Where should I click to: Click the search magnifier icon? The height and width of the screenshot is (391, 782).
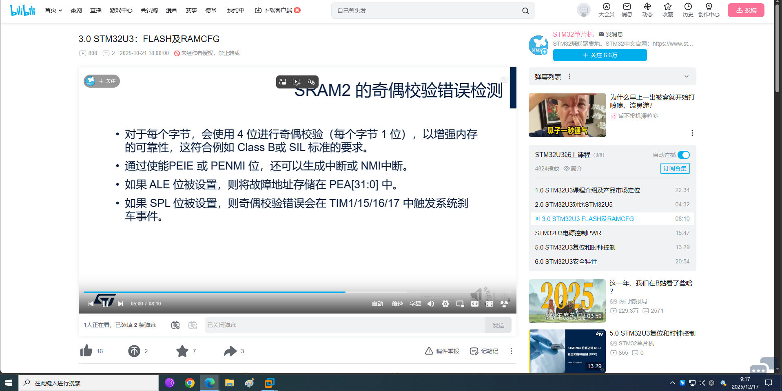pos(525,11)
